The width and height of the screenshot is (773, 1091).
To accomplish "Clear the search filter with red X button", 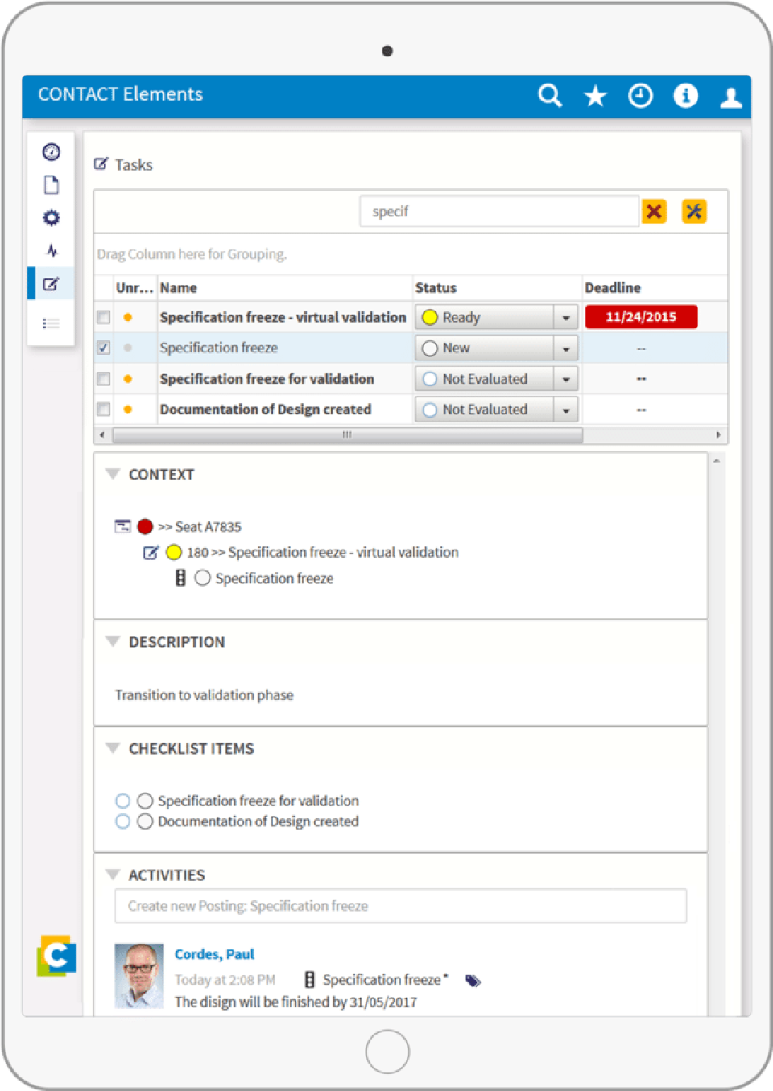I will point(654,211).
